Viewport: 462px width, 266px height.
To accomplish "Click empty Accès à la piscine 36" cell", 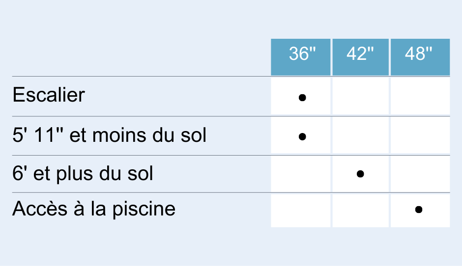I will [301, 210].
